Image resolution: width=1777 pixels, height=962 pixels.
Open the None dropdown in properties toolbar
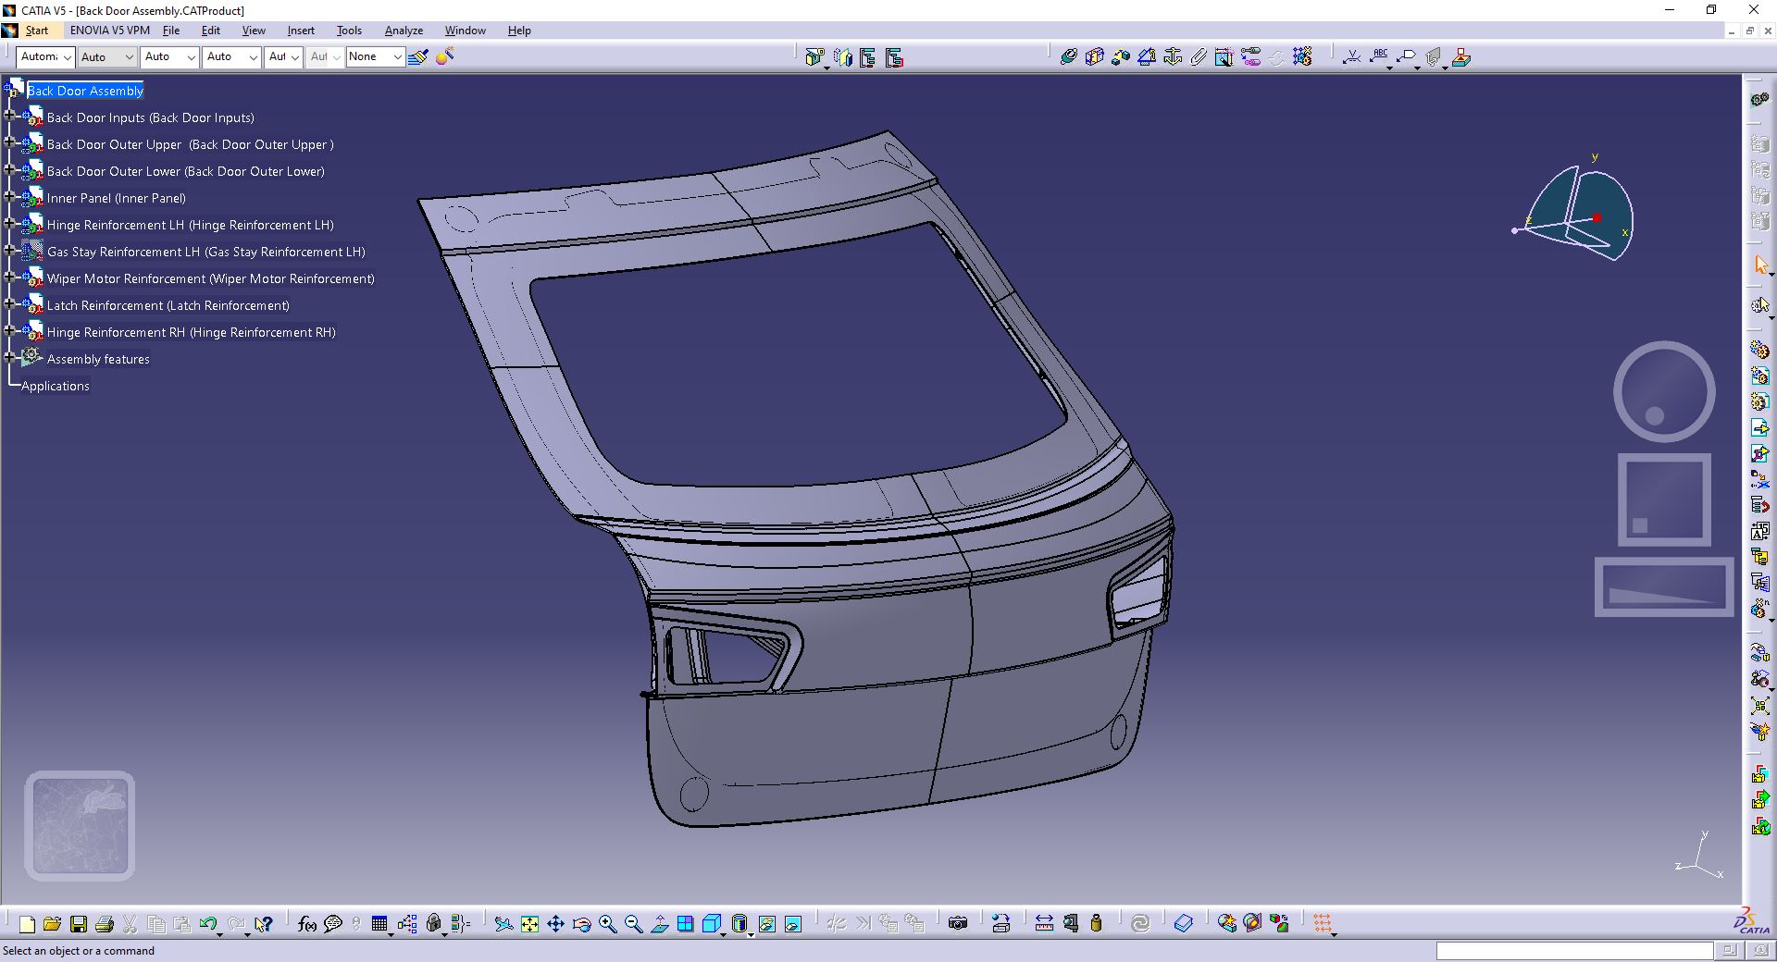375,57
